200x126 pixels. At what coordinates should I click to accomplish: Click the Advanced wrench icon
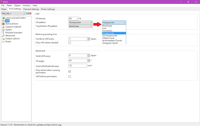[x=3, y=36]
